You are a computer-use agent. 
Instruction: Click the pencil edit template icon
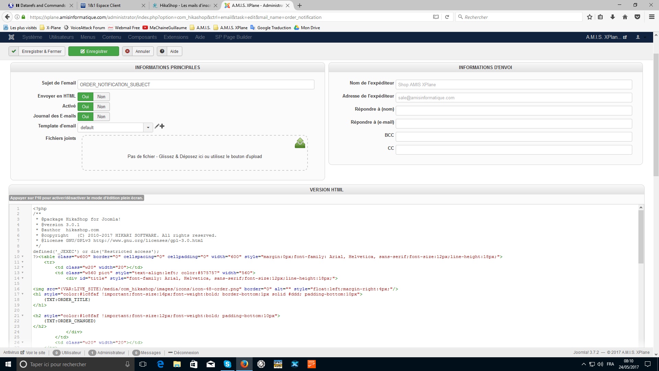coord(157,126)
